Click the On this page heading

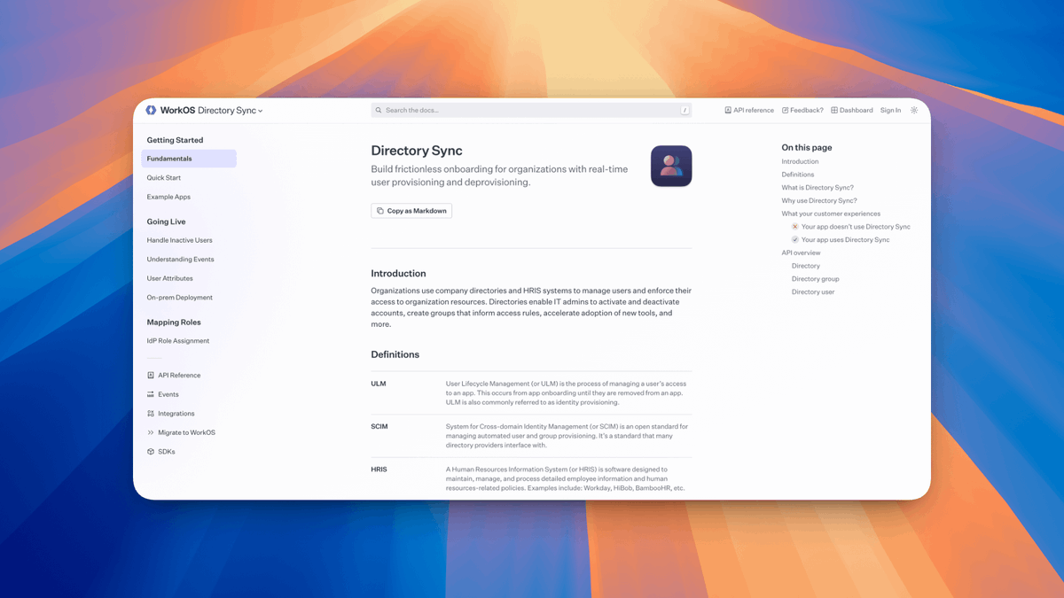tap(807, 148)
